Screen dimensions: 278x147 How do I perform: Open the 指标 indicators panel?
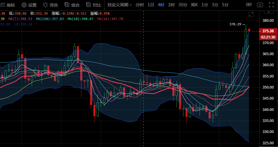(x=8, y=5)
